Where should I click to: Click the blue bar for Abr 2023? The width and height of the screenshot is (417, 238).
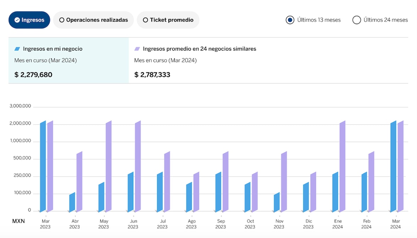(72, 202)
